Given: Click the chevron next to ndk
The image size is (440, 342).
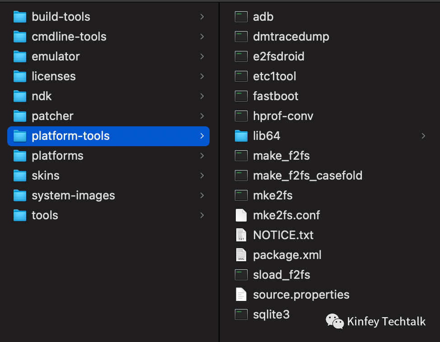Looking at the screenshot, I should (x=202, y=96).
